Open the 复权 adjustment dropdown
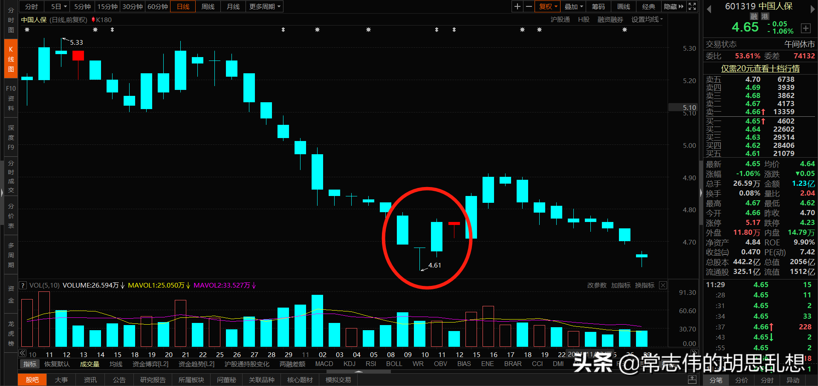The width and height of the screenshot is (818, 386). 547,6
